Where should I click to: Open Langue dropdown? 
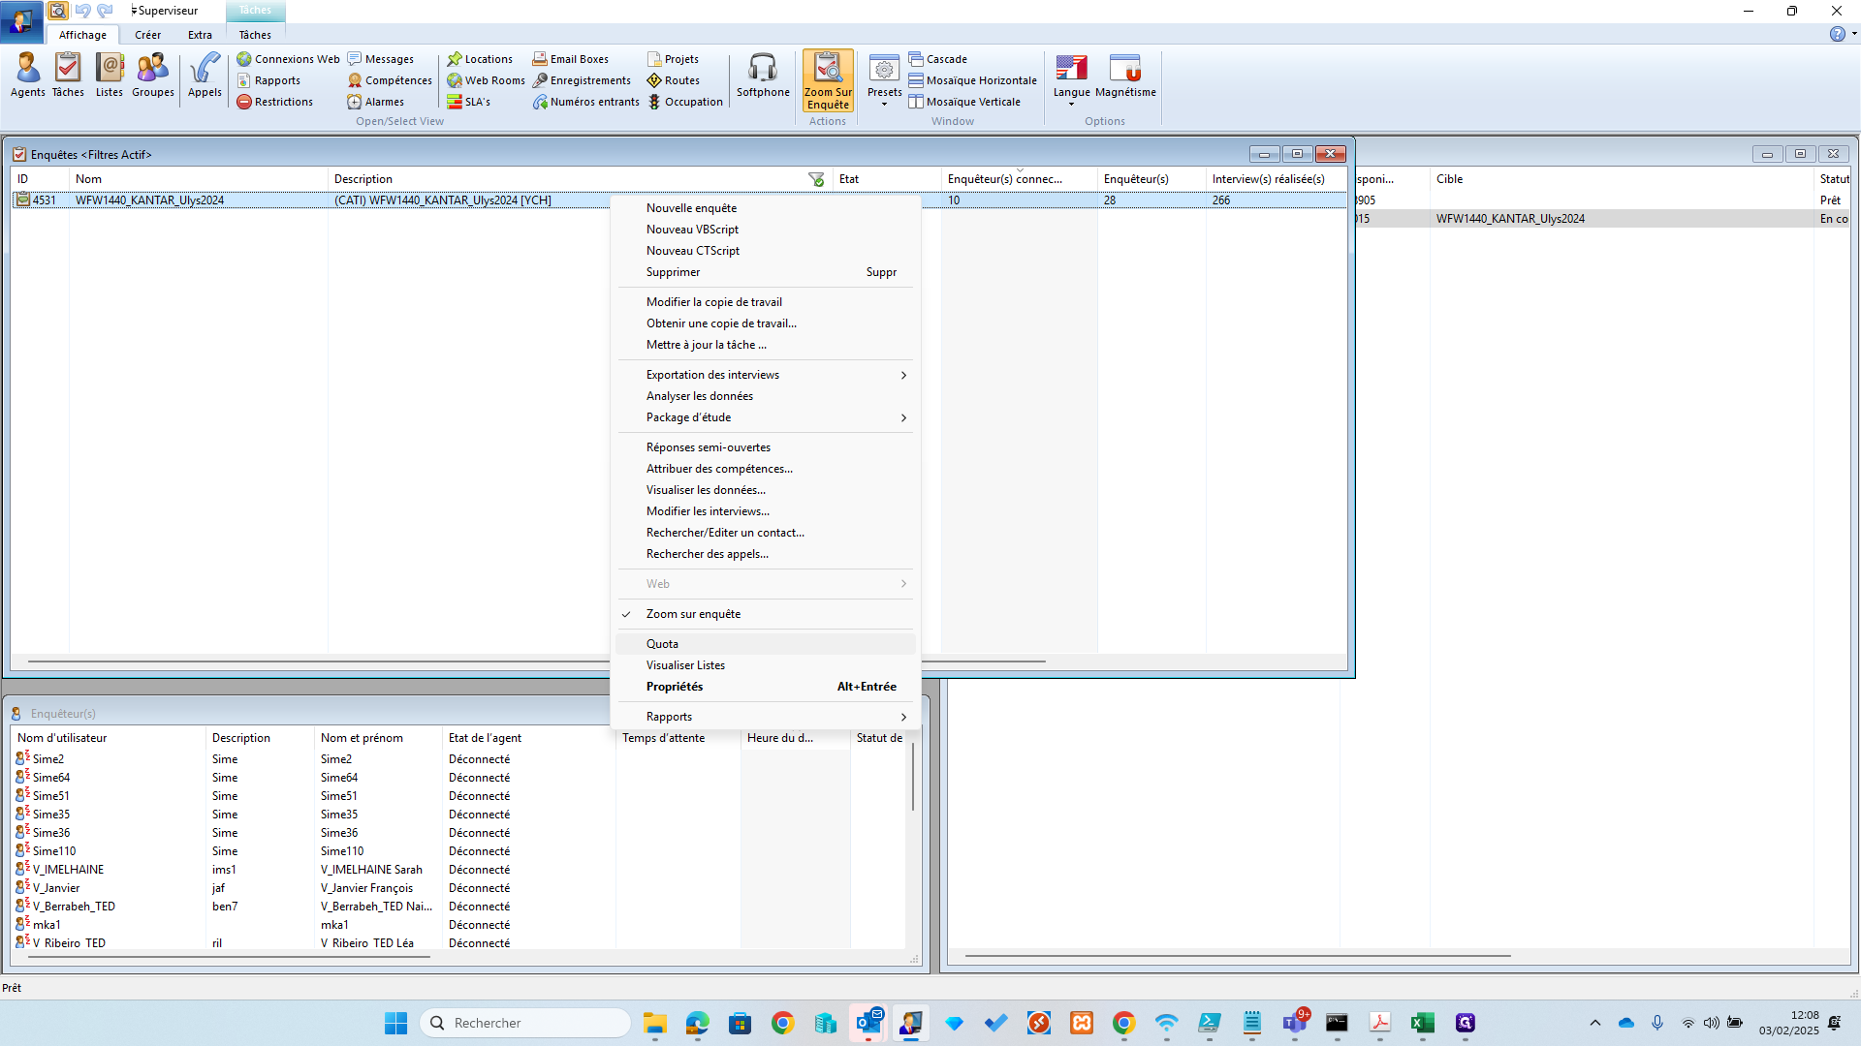click(1071, 81)
